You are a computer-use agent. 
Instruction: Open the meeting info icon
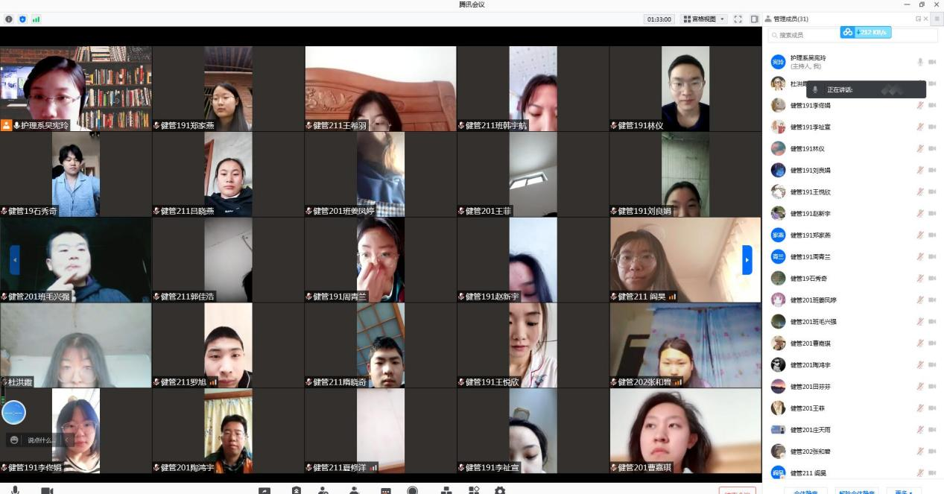click(x=9, y=19)
